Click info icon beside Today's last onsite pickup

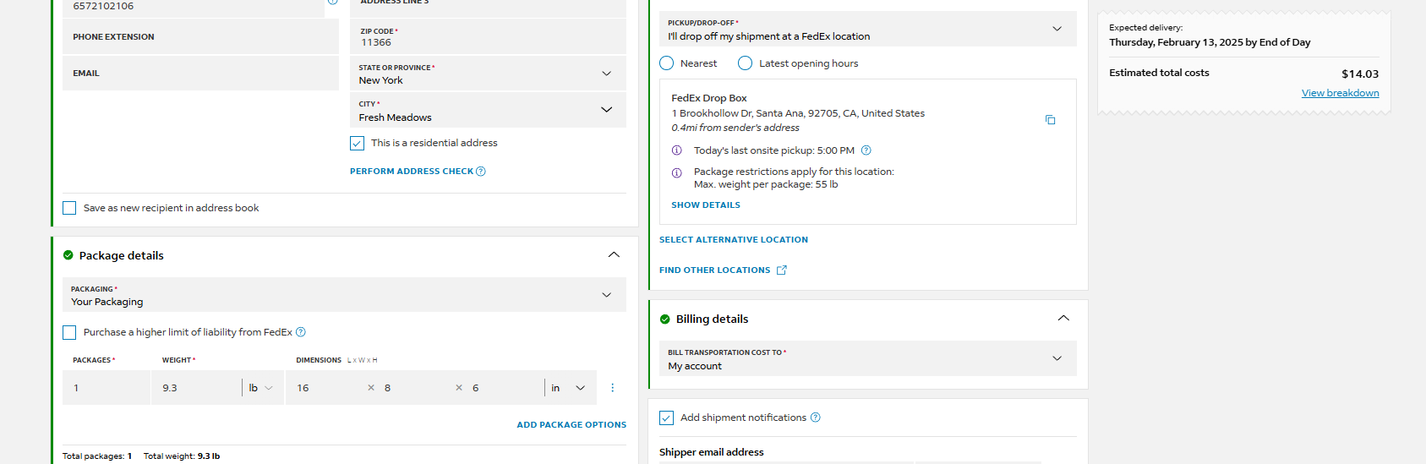pos(676,150)
